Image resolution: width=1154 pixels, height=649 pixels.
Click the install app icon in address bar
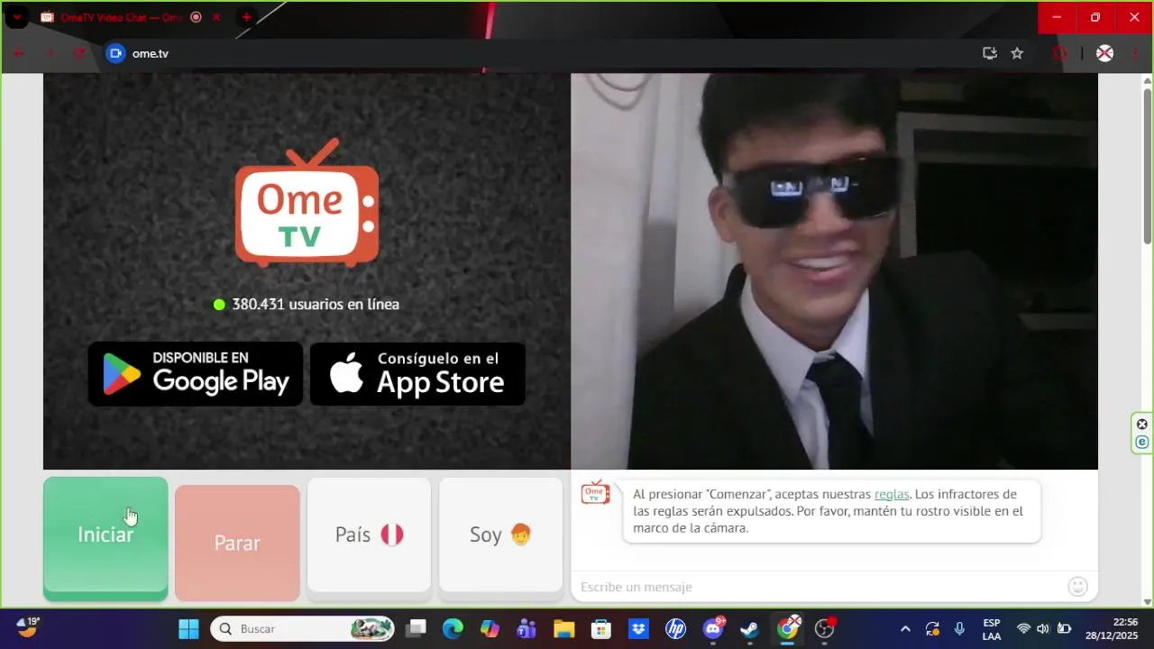pyautogui.click(x=990, y=53)
